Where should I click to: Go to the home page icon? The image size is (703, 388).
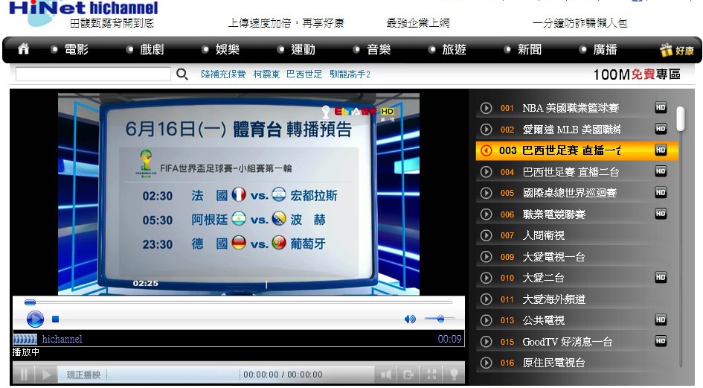coord(23,49)
